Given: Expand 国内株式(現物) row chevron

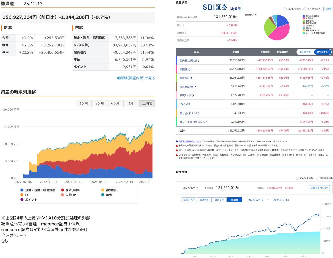Looking at the screenshot, I should (x=199, y=61).
